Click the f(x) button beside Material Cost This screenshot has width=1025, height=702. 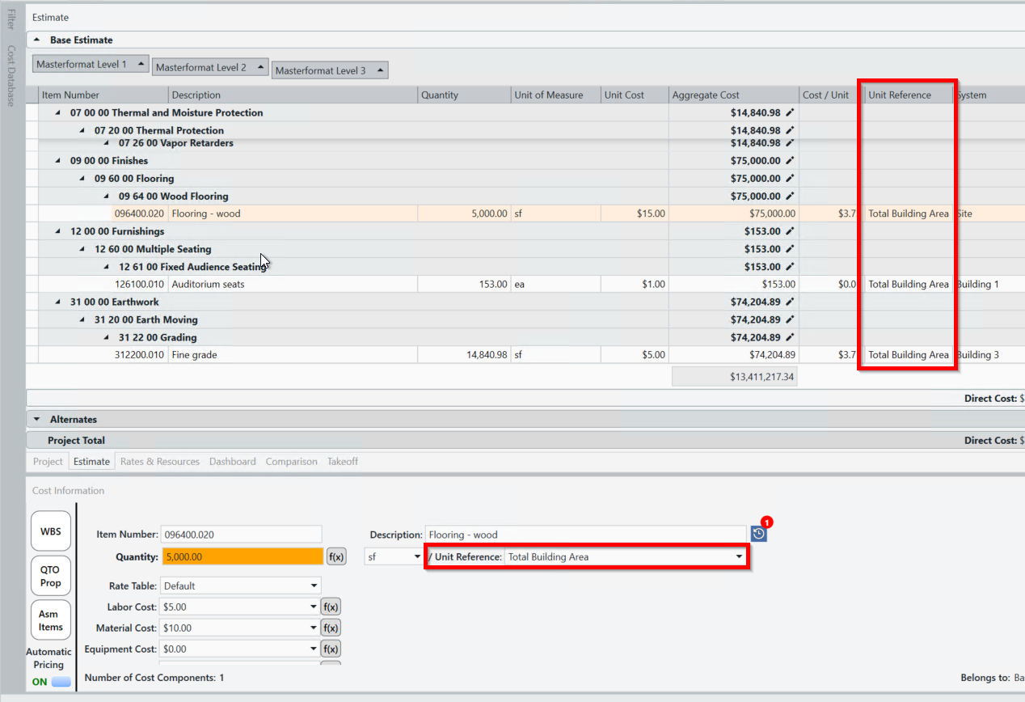click(x=331, y=628)
